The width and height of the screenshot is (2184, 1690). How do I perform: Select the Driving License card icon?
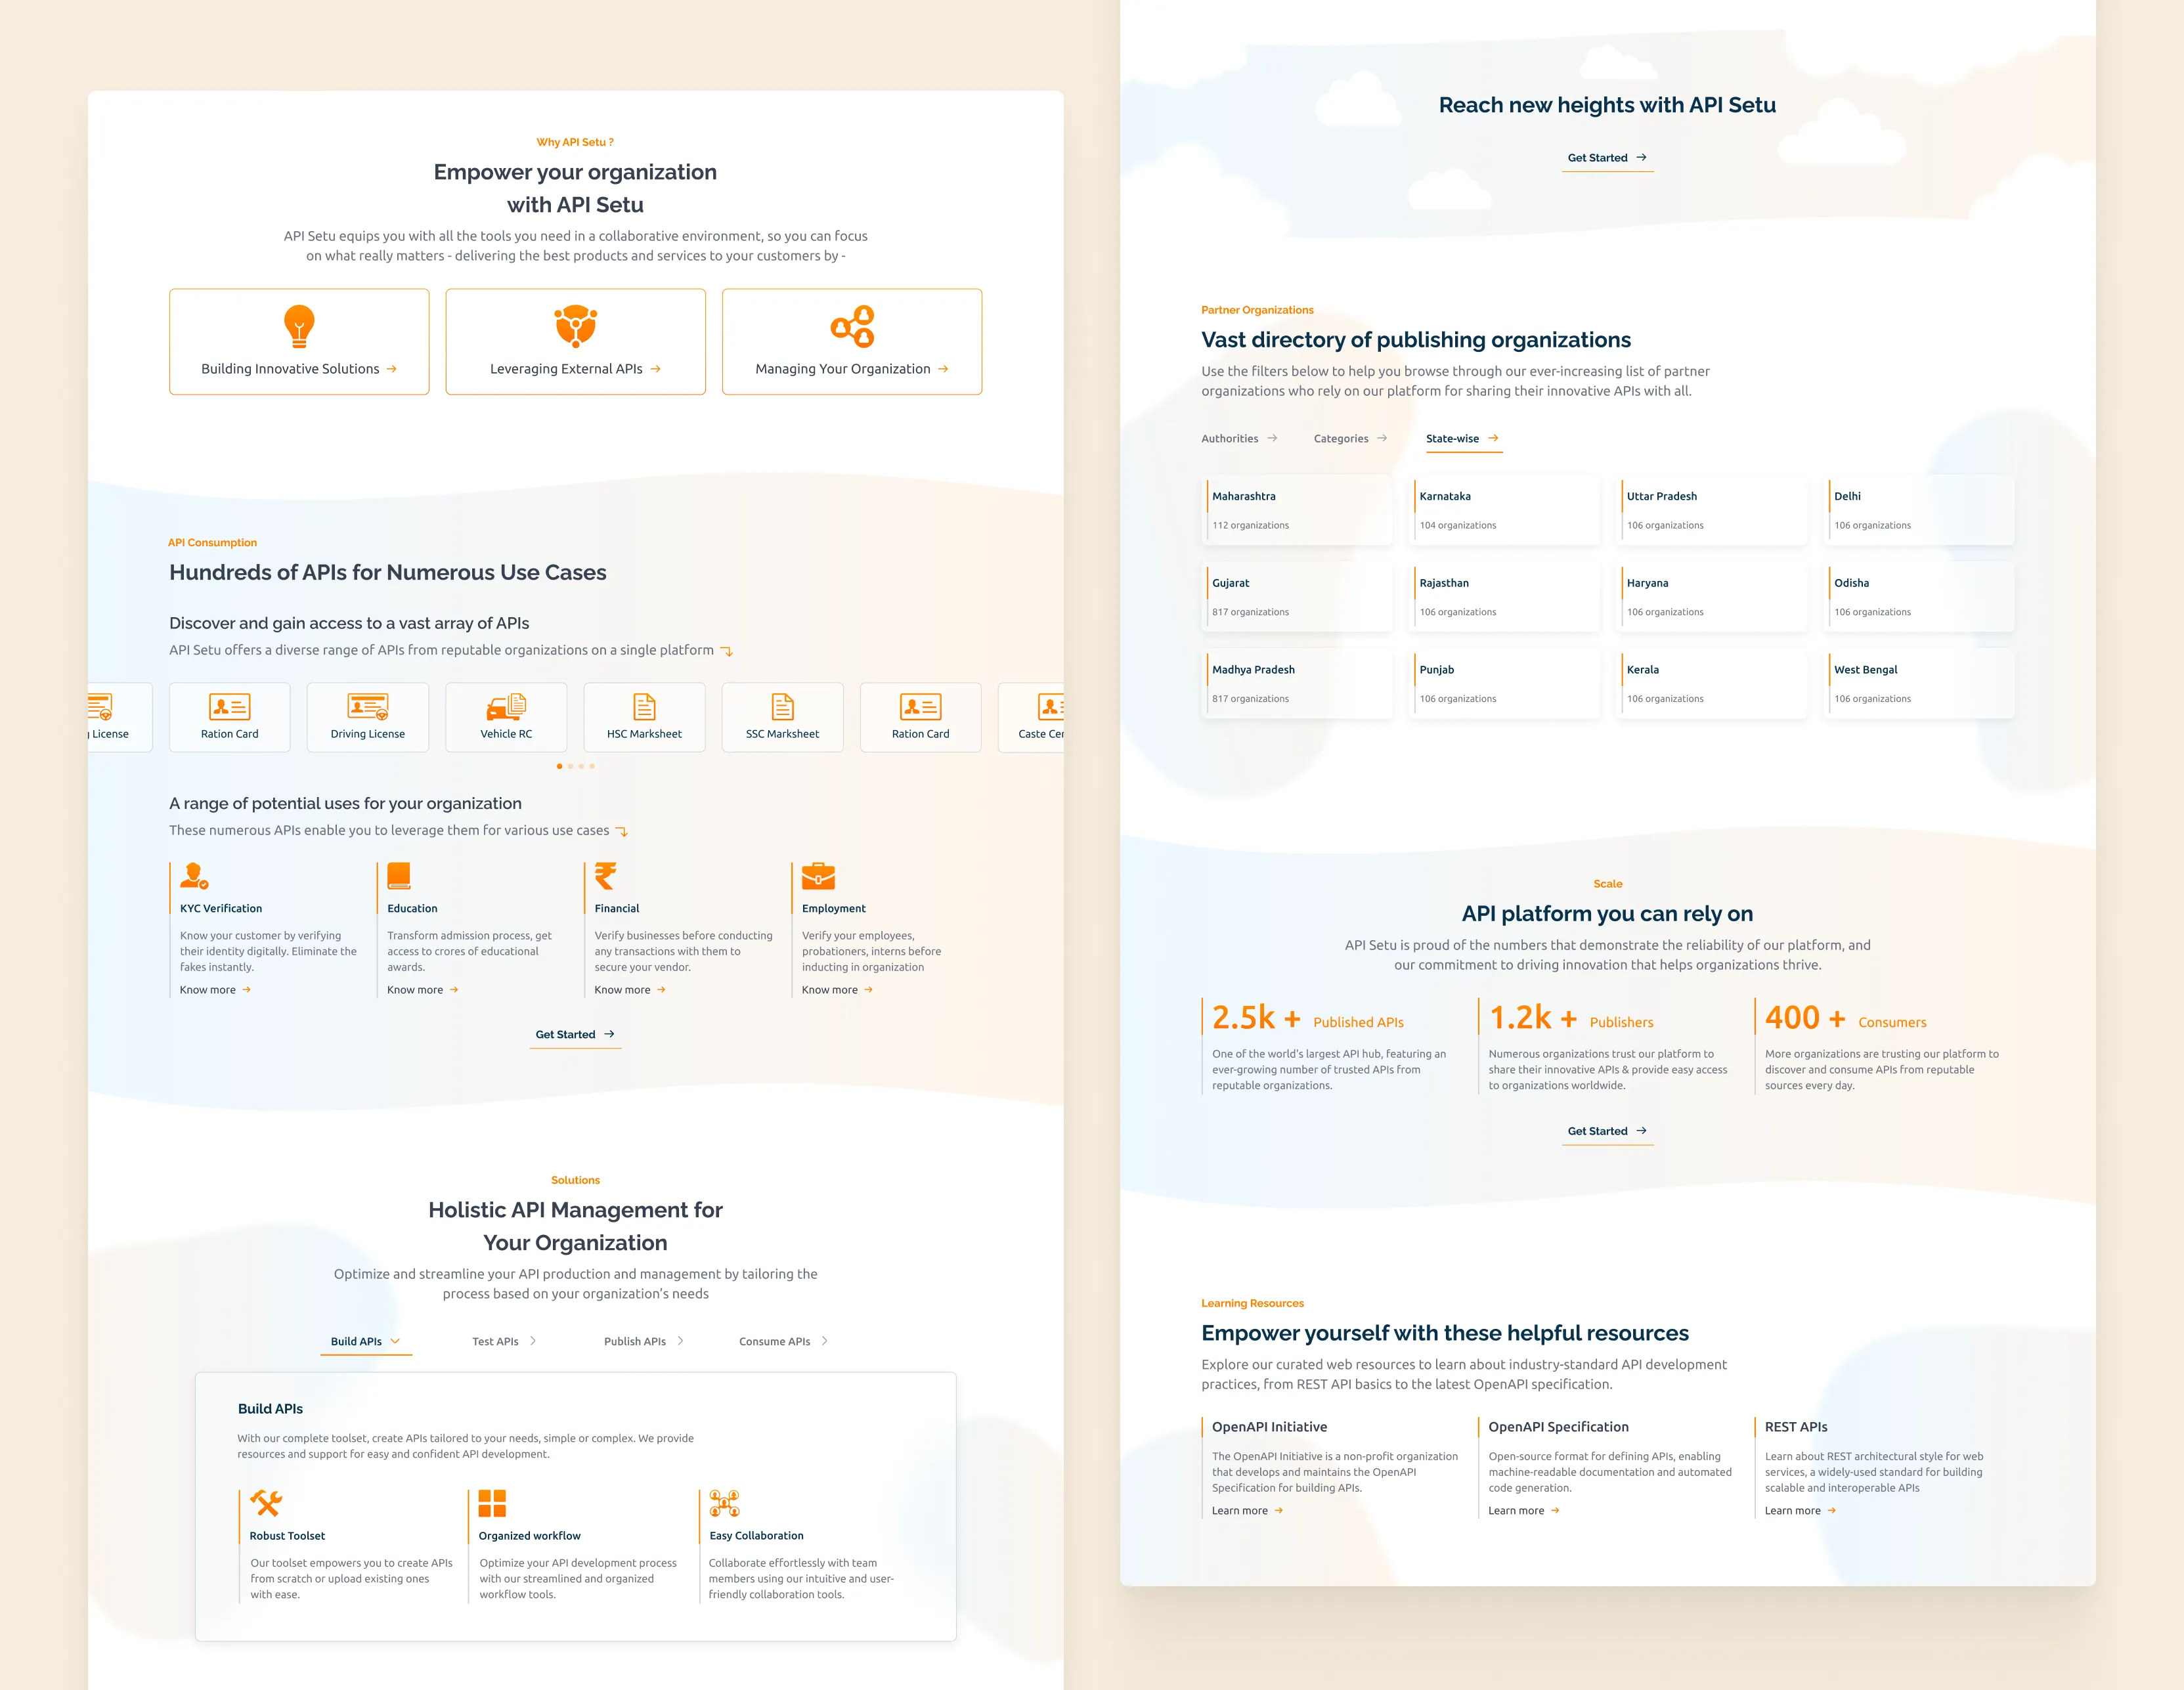point(367,707)
